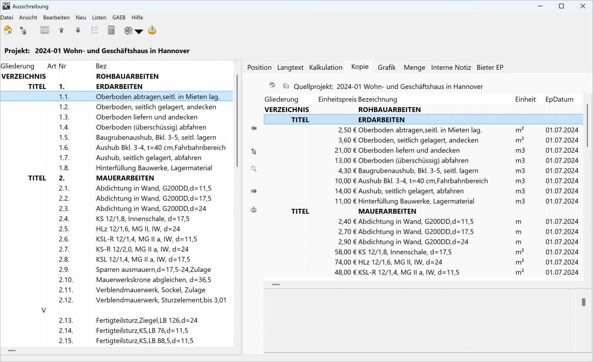Click the ASB application icon in title bar
Image resolution: width=593 pixels, height=362 pixels.
[x=6, y=6]
